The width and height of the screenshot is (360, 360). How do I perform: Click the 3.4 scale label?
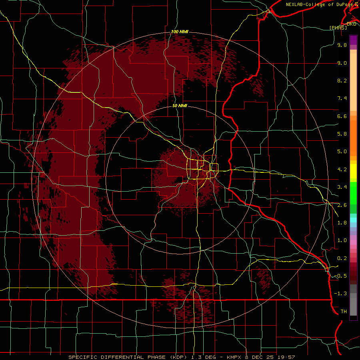[342, 187]
